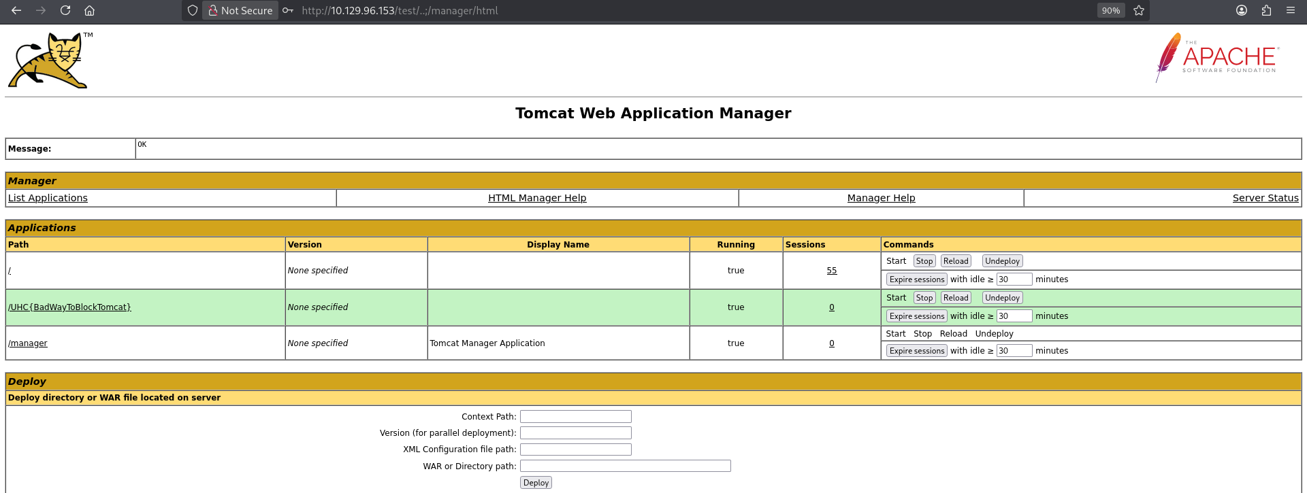Open the Manager Help link

pyautogui.click(x=881, y=198)
